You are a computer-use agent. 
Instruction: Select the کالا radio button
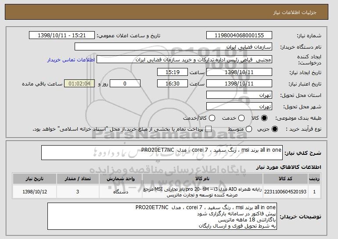click(x=264, y=118)
